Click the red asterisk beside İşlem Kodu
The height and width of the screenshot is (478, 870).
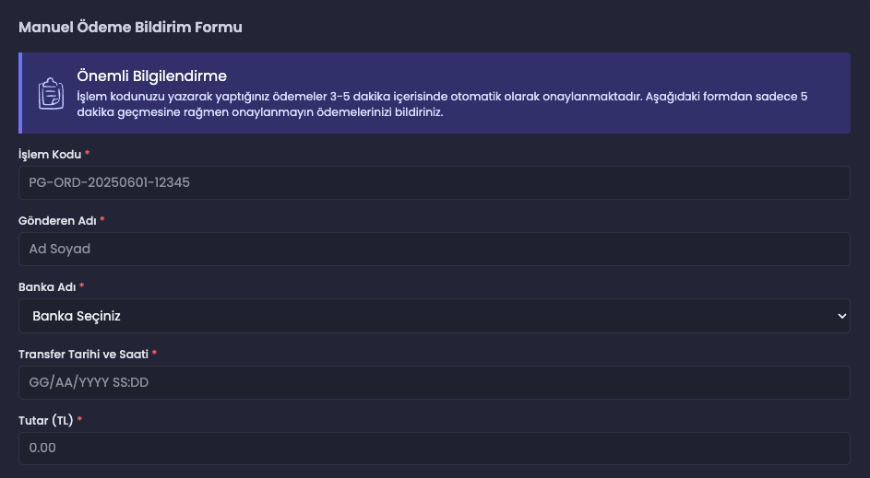(87, 153)
